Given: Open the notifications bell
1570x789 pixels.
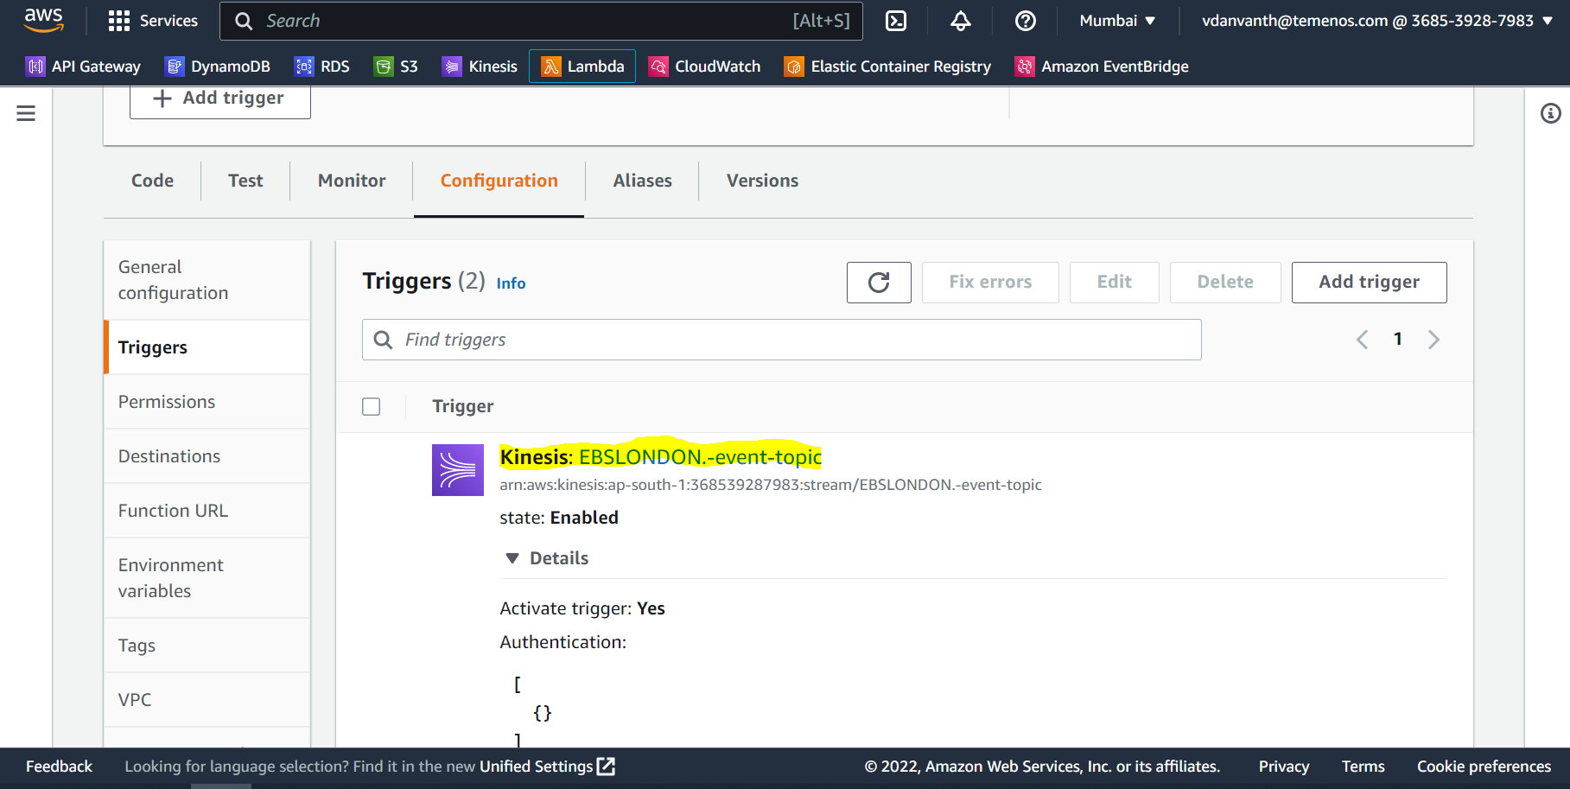Looking at the screenshot, I should 960,21.
